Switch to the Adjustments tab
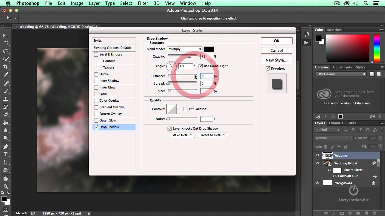 tap(342, 67)
